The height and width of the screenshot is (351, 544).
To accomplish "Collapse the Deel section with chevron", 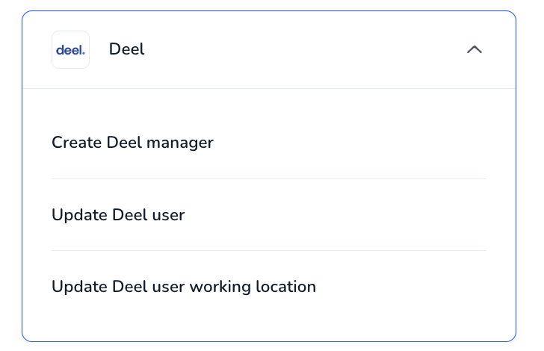I will point(475,49).
